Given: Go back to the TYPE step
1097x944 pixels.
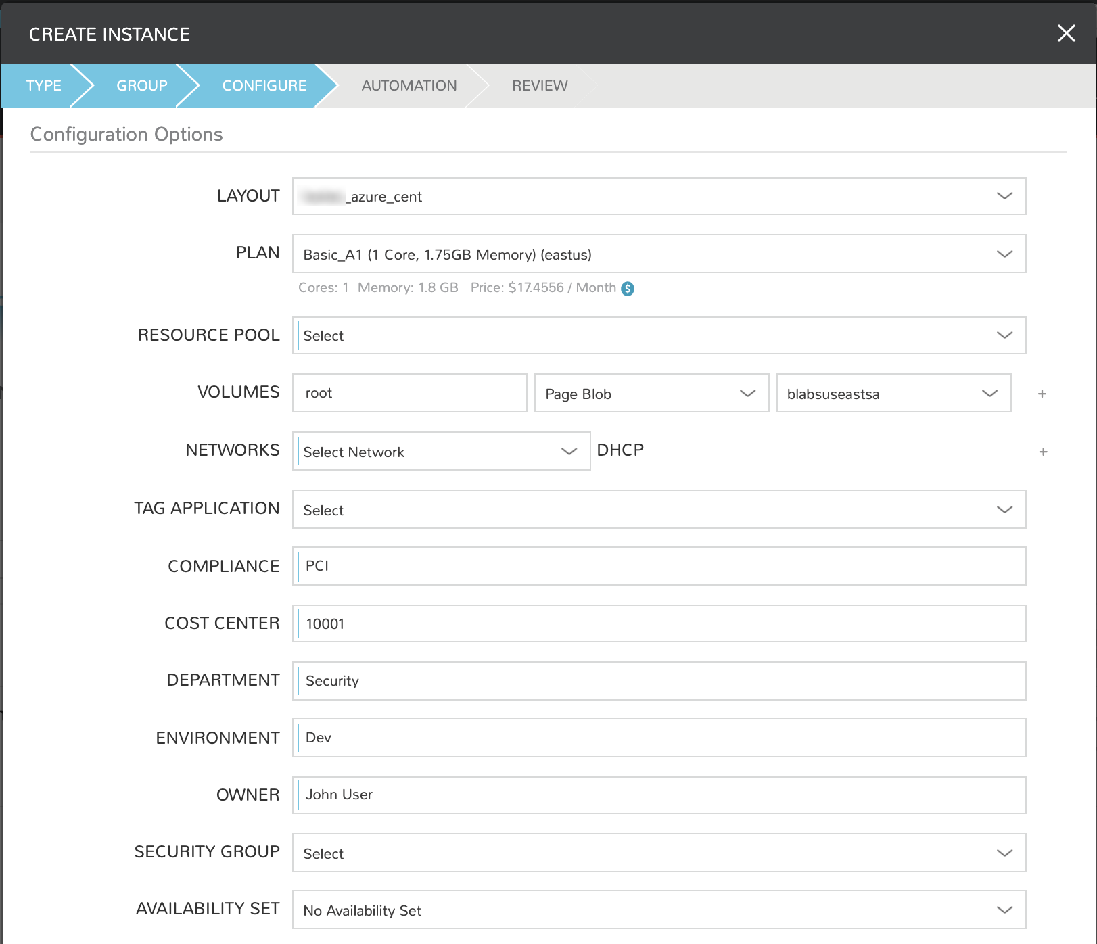Looking at the screenshot, I should coord(43,85).
